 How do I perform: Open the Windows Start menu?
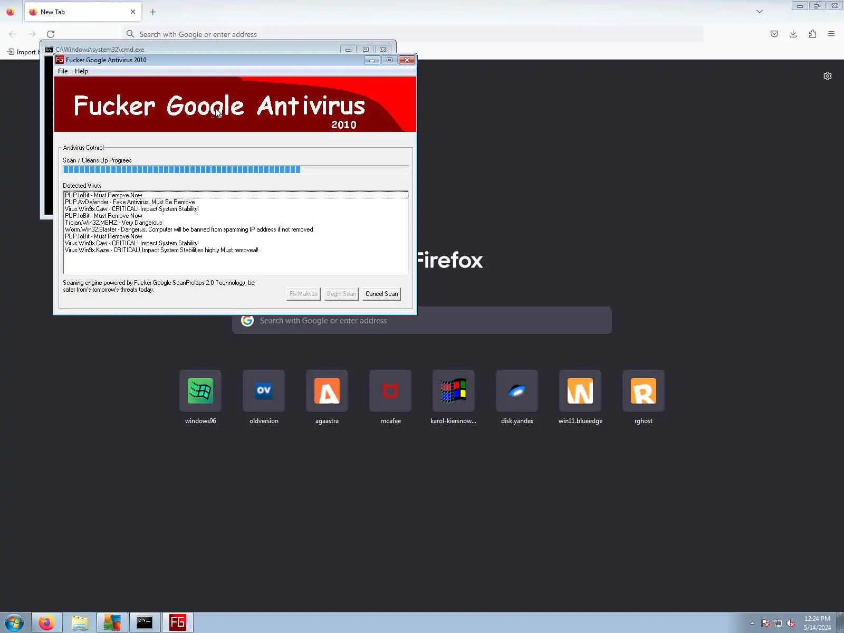tap(14, 623)
